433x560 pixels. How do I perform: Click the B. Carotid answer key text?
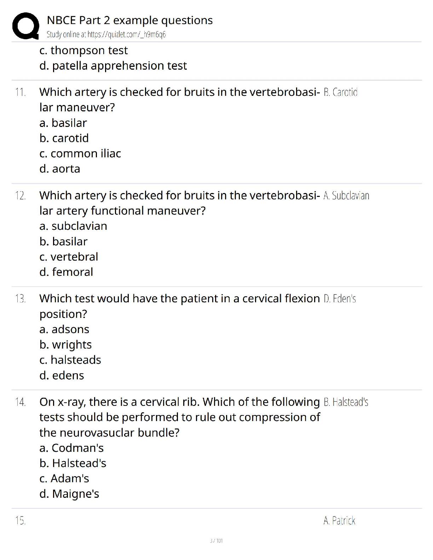(340, 92)
